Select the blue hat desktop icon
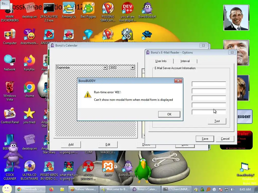258x193 pixels. 147,35
